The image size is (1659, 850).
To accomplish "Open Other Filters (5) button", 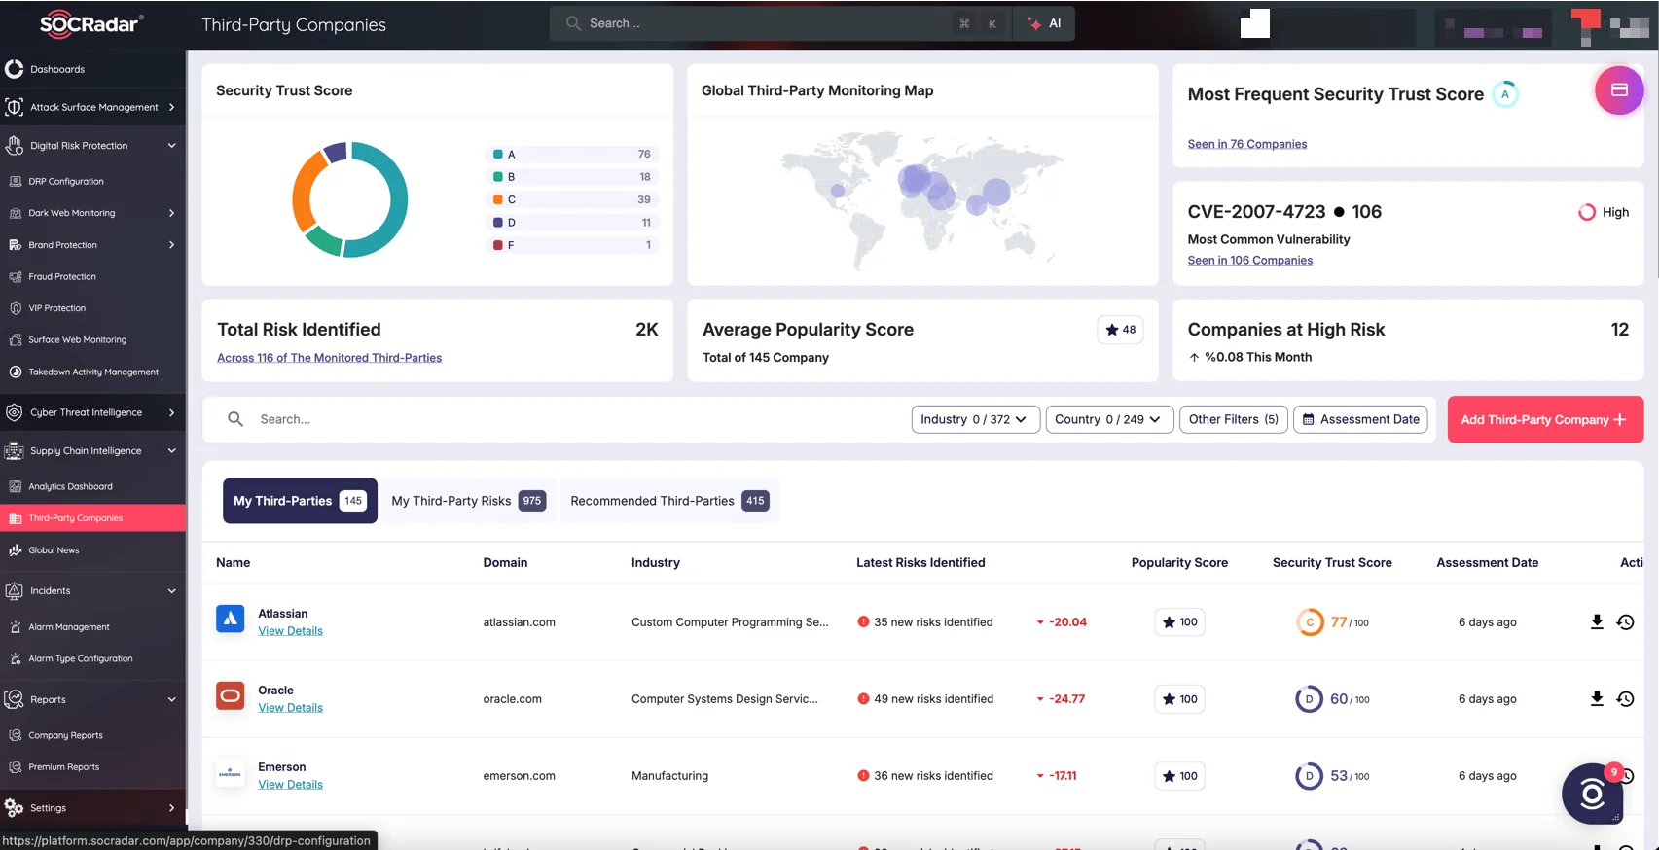I will pos(1234,419).
